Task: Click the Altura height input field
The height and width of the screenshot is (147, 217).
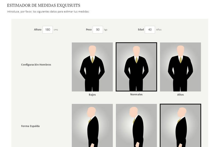Action: point(48,30)
